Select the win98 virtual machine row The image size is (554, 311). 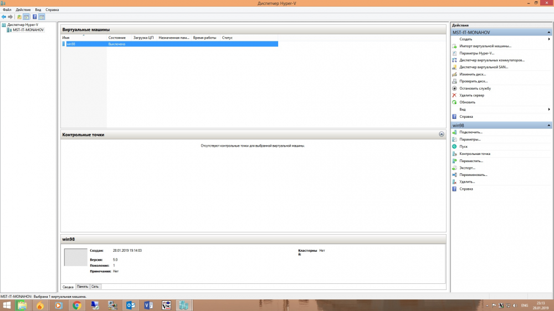pyautogui.click(x=170, y=44)
